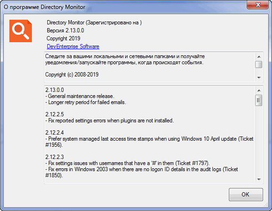Image resolution: width=272 pixels, height=211 pixels.
Task: Click the window resize grip corner
Action: click(266, 205)
